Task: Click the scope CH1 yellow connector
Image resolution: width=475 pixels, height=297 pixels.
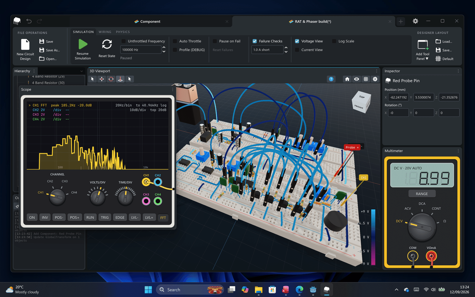Action: point(146,182)
